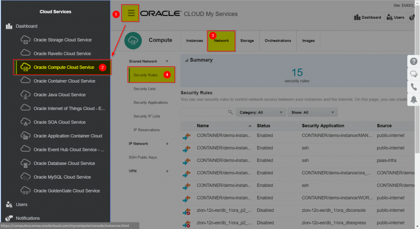Expand the IP Network section
420x229 pixels.
(167, 144)
